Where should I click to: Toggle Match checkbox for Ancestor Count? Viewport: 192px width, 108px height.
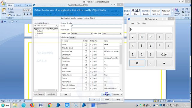pyautogui.click(x=86, y=48)
